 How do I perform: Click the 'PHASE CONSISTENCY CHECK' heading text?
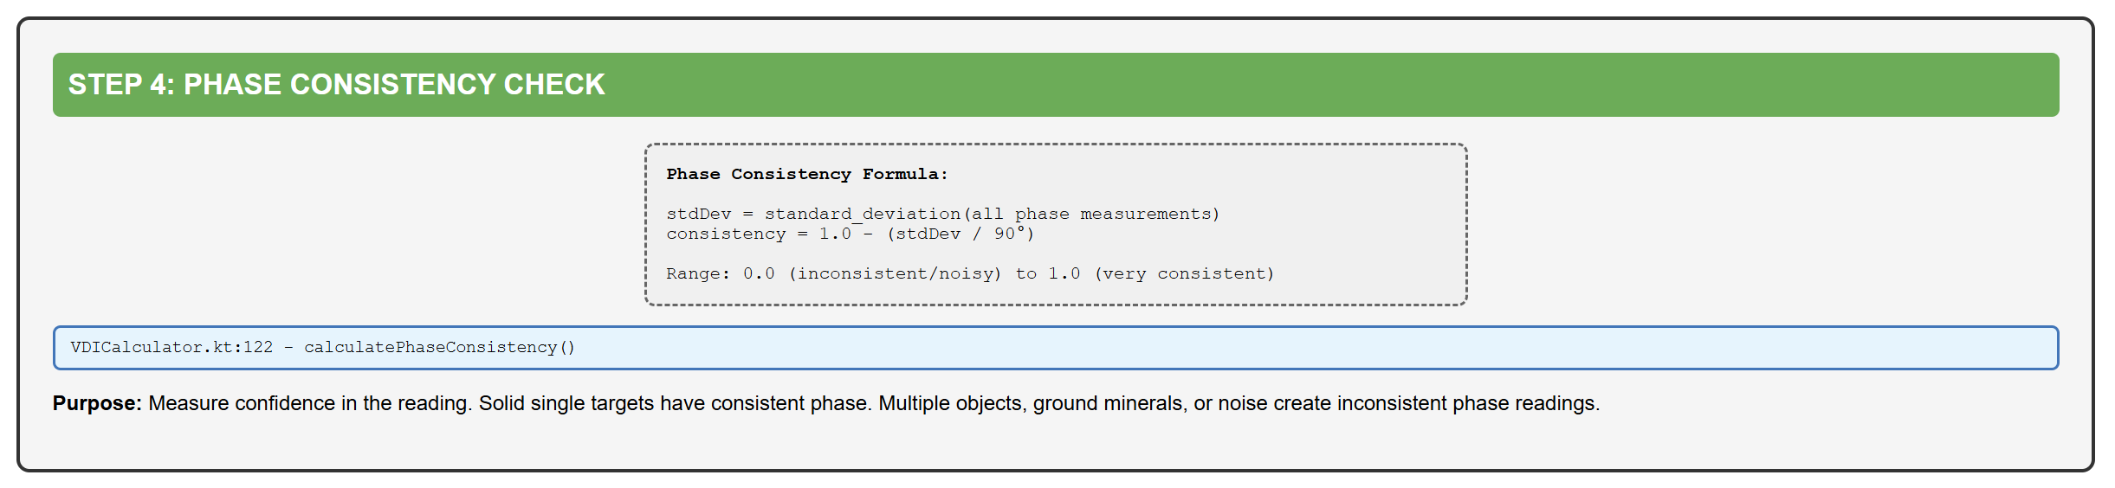(x=393, y=85)
